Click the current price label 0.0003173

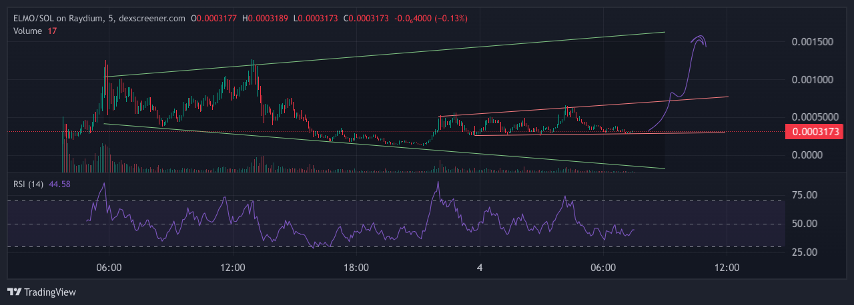tap(815, 131)
